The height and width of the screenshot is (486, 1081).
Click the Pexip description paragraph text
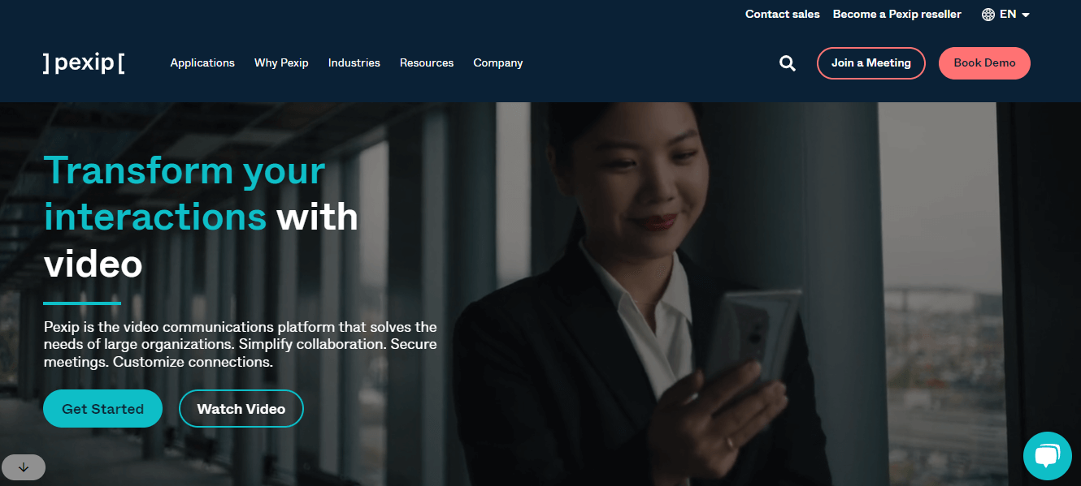tap(240, 345)
